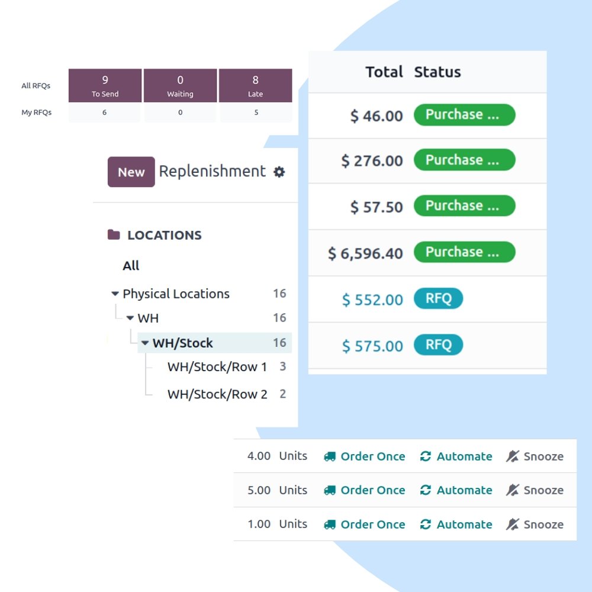Click the Snooze icon on the 1.00 Units row

click(513, 524)
